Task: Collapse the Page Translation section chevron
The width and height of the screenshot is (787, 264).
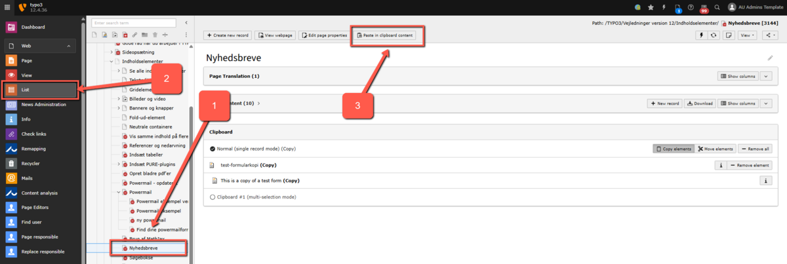Action: click(x=767, y=76)
